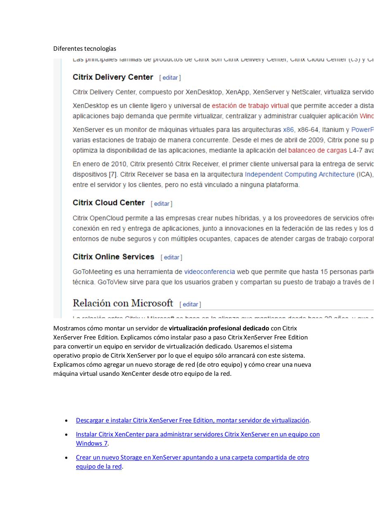The image size is (374, 528).
Task: Click editar next to Citrix Cloud Center
Action: (x=161, y=203)
